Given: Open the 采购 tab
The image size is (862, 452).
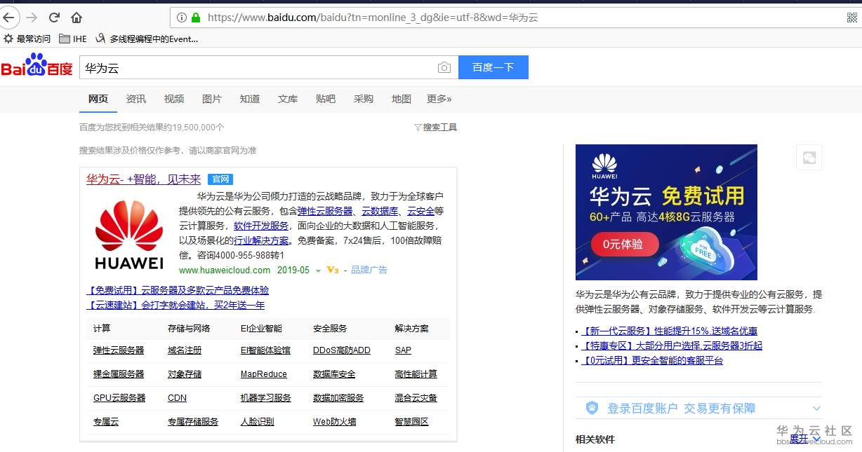Looking at the screenshot, I should (x=364, y=99).
